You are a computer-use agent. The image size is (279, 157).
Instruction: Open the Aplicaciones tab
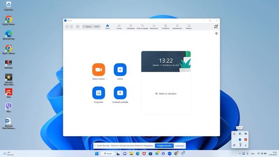177,27
